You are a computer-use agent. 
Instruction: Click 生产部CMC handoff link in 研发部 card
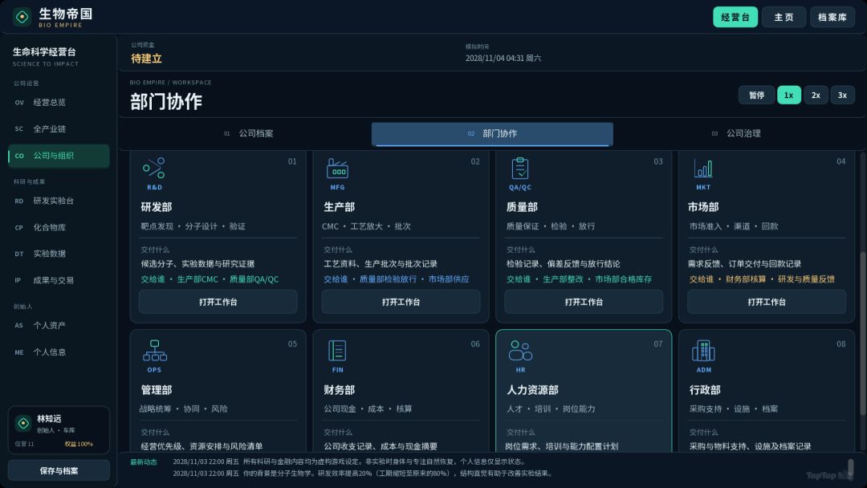pyautogui.click(x=197, y=279)
